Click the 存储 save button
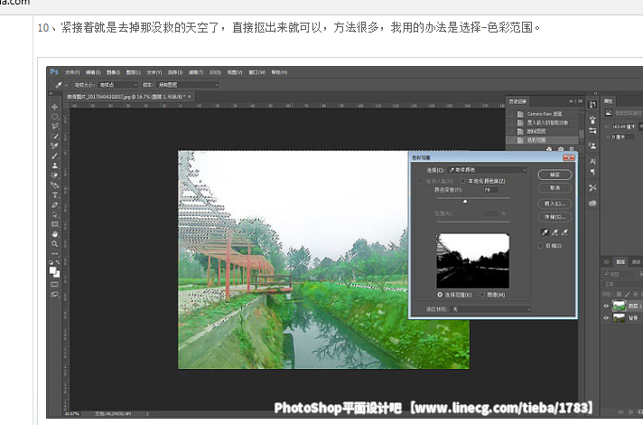 click(x=554, y=217)
